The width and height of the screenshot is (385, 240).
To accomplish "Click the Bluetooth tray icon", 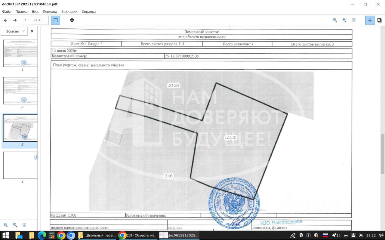I will [x=301, y=235].
